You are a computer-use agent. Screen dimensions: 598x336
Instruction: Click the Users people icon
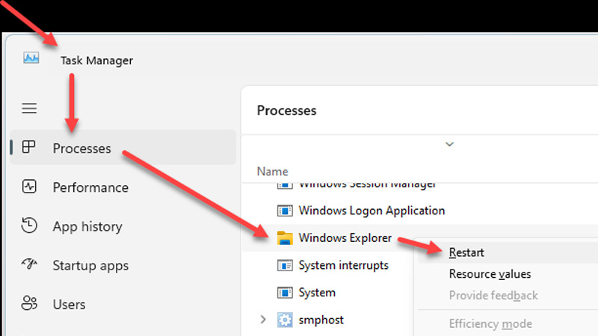click(29, 303)
